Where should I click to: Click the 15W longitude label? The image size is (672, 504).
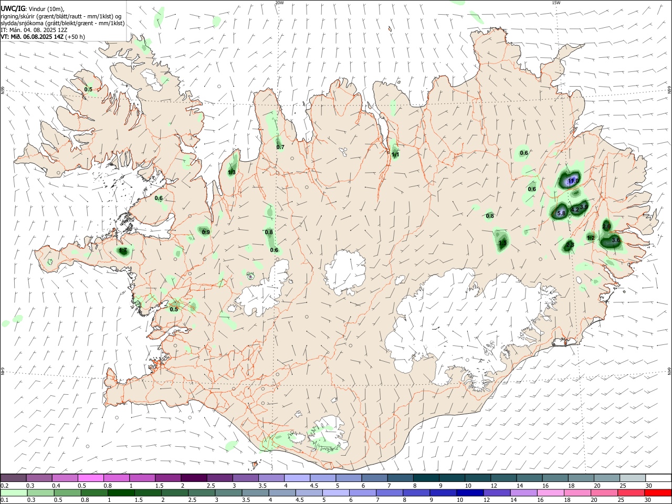556,3
